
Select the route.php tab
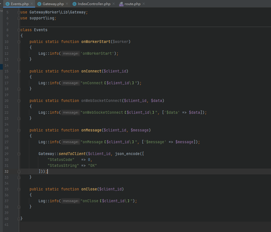click(x=132, y=4)
